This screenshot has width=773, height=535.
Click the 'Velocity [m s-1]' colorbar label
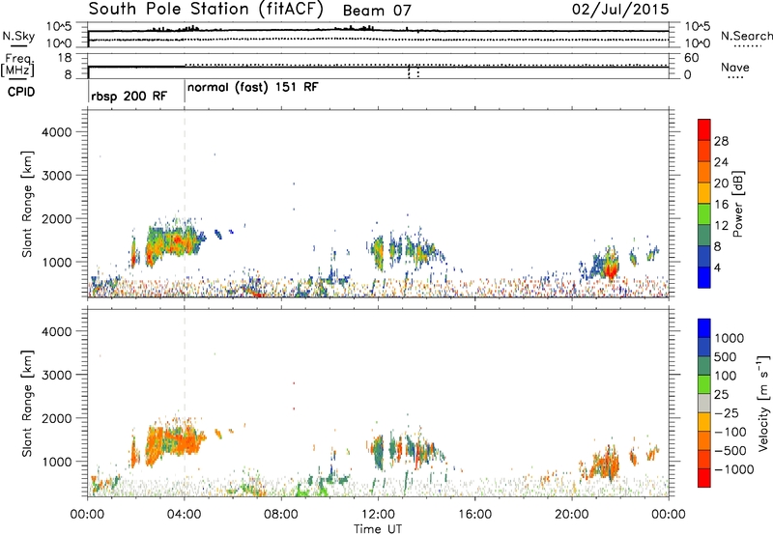coord(763,403)
